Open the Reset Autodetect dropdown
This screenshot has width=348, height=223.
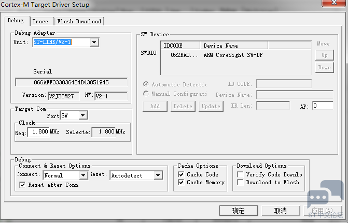[159, 175]
